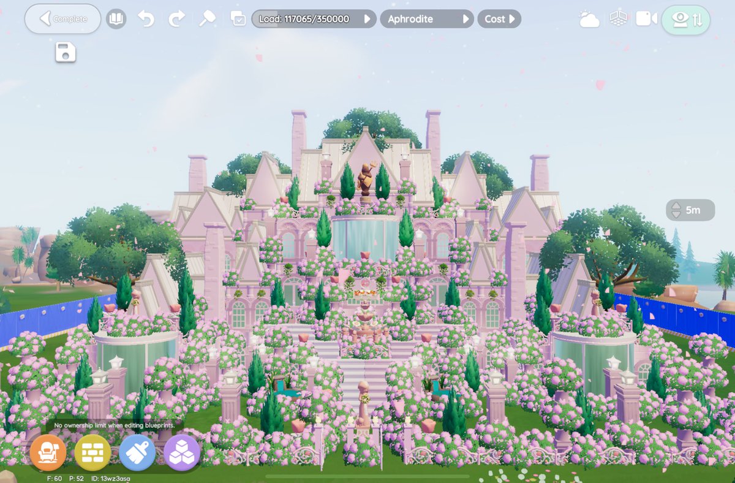Image resolution: width=735 pixels, height=483 pixels.
Task: Open the furniture category button
Action: [48, 453]
